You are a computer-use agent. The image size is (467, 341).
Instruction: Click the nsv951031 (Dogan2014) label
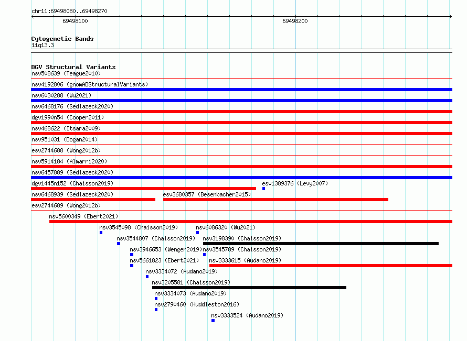point(65,139)
